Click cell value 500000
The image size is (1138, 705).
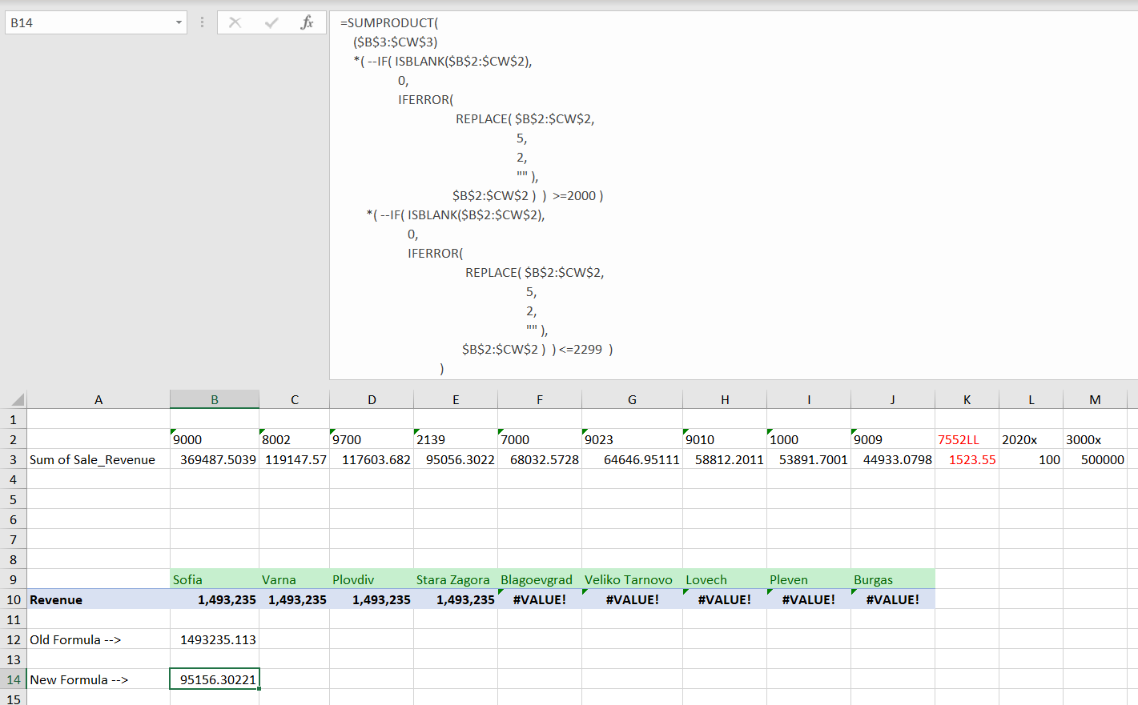pos(1095,459)
